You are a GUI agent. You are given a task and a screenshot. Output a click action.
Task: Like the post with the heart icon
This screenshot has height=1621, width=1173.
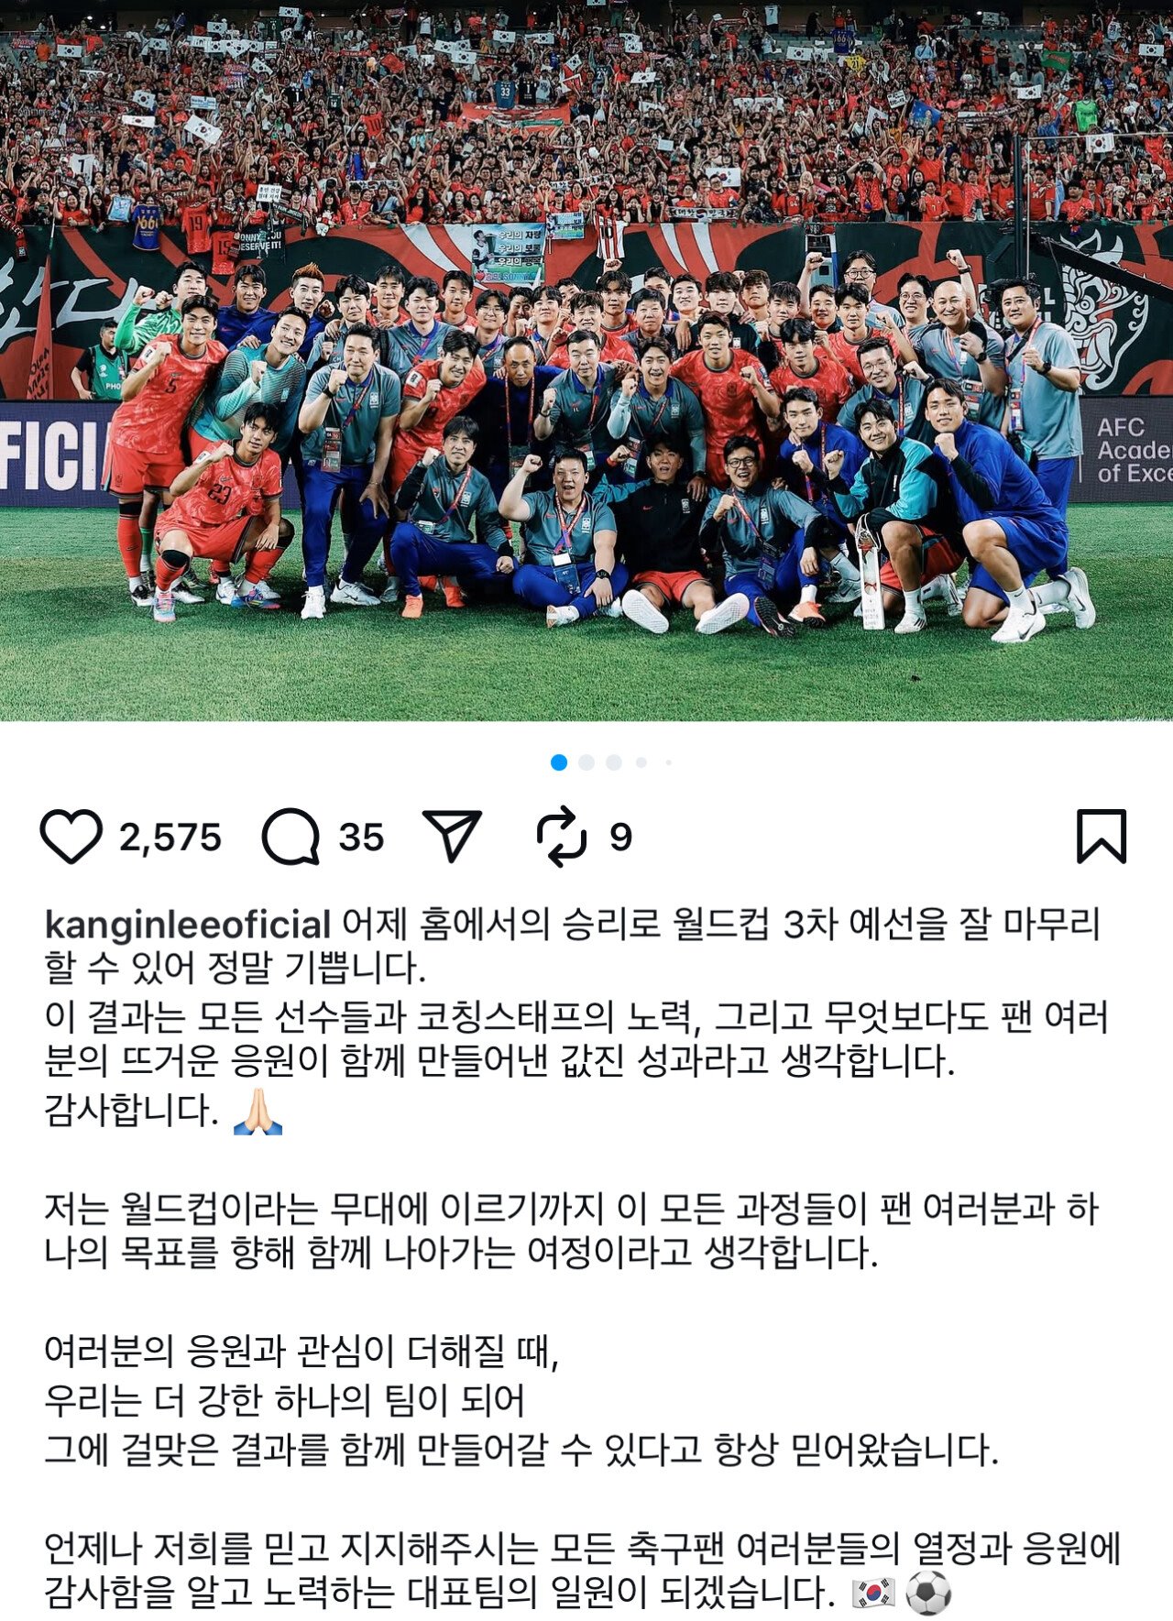pos(71,837)
